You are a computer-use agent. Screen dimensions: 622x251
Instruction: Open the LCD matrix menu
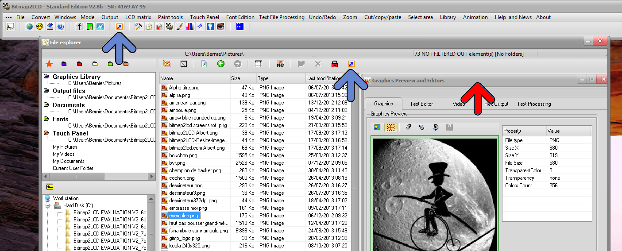pyautogui.click(x=138, y=17)
